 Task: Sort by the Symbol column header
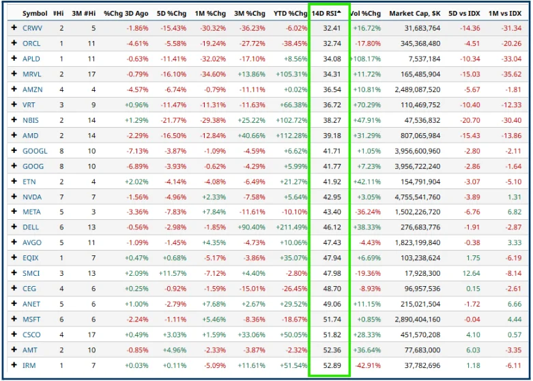coord(35,14)
